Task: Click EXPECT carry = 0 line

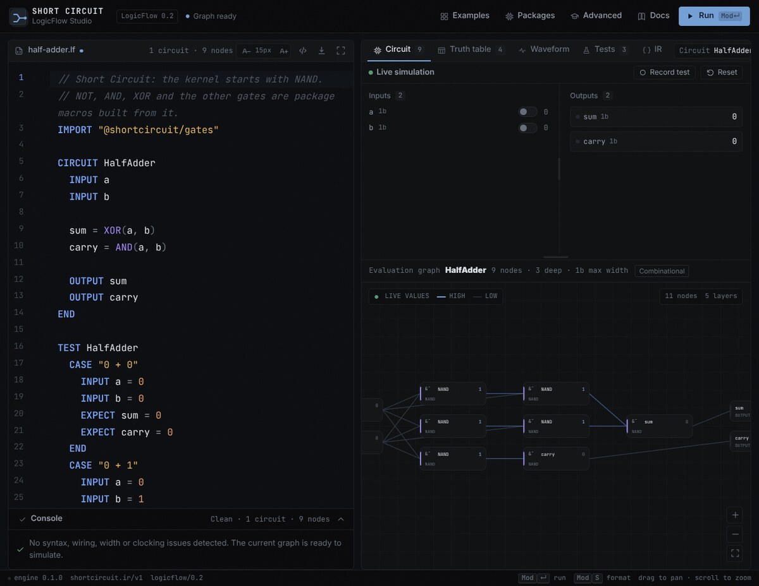Action: point(126,432)
